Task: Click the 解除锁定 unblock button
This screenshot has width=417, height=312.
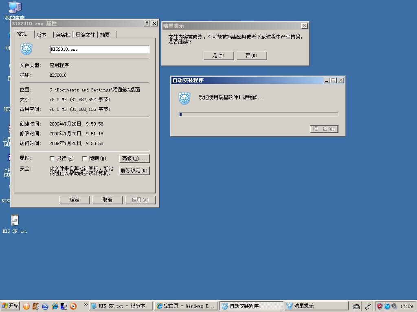Action: point(134,171)
